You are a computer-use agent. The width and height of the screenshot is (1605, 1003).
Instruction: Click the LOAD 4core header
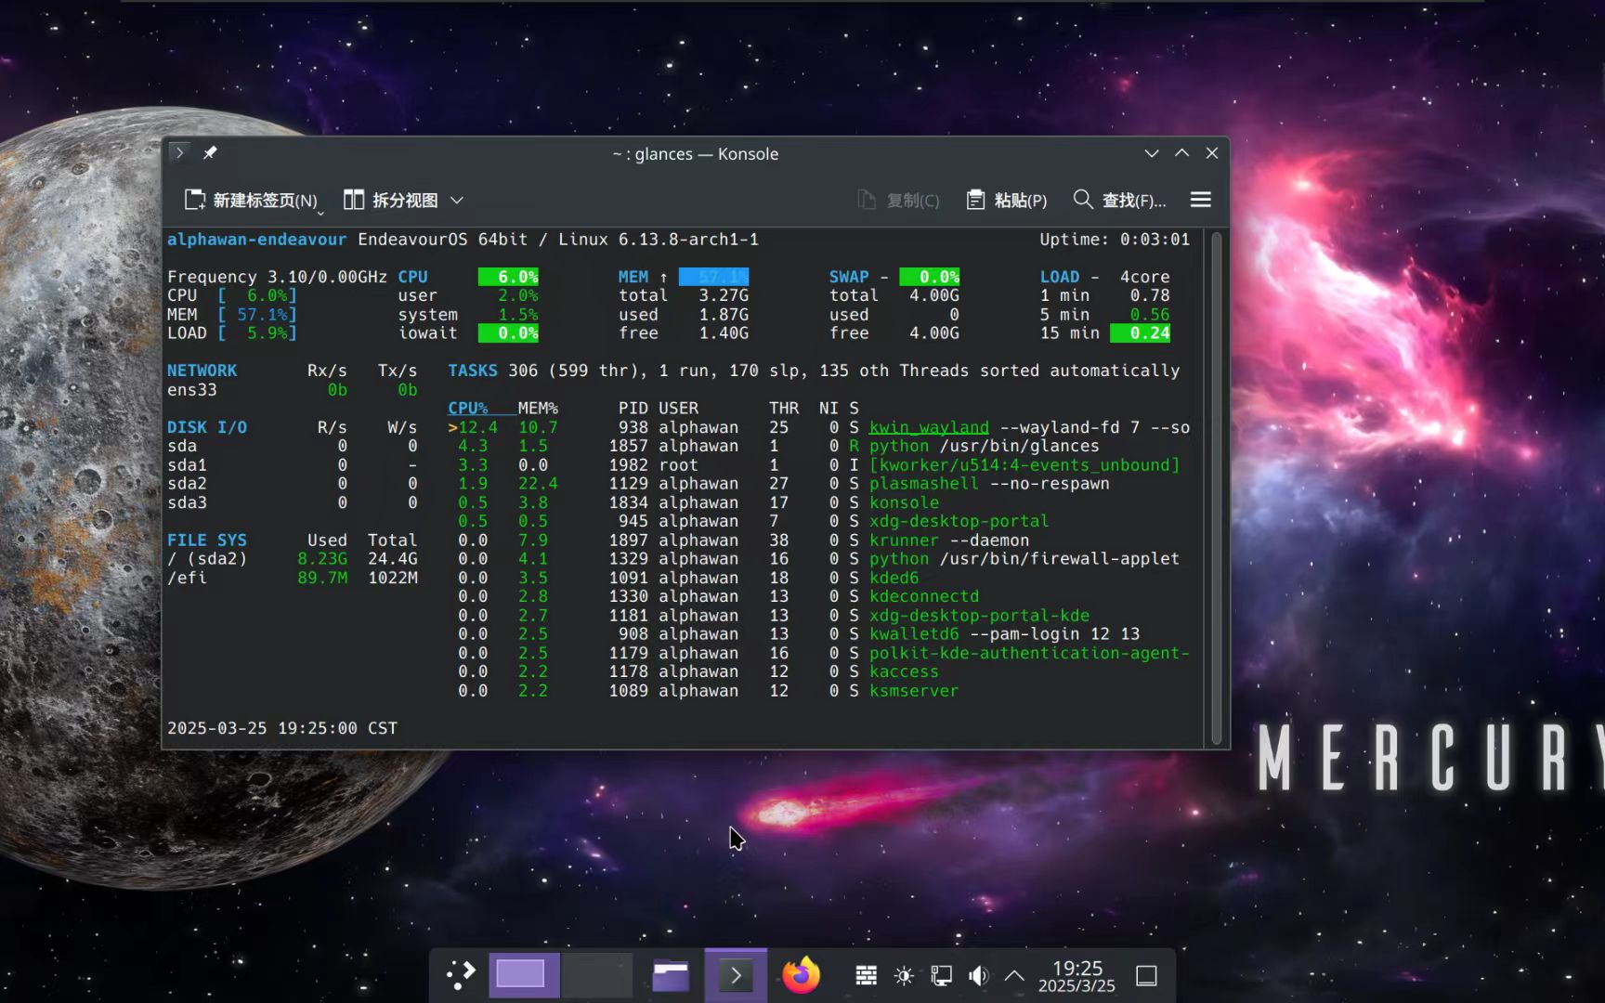click(x=1105, y=277)
